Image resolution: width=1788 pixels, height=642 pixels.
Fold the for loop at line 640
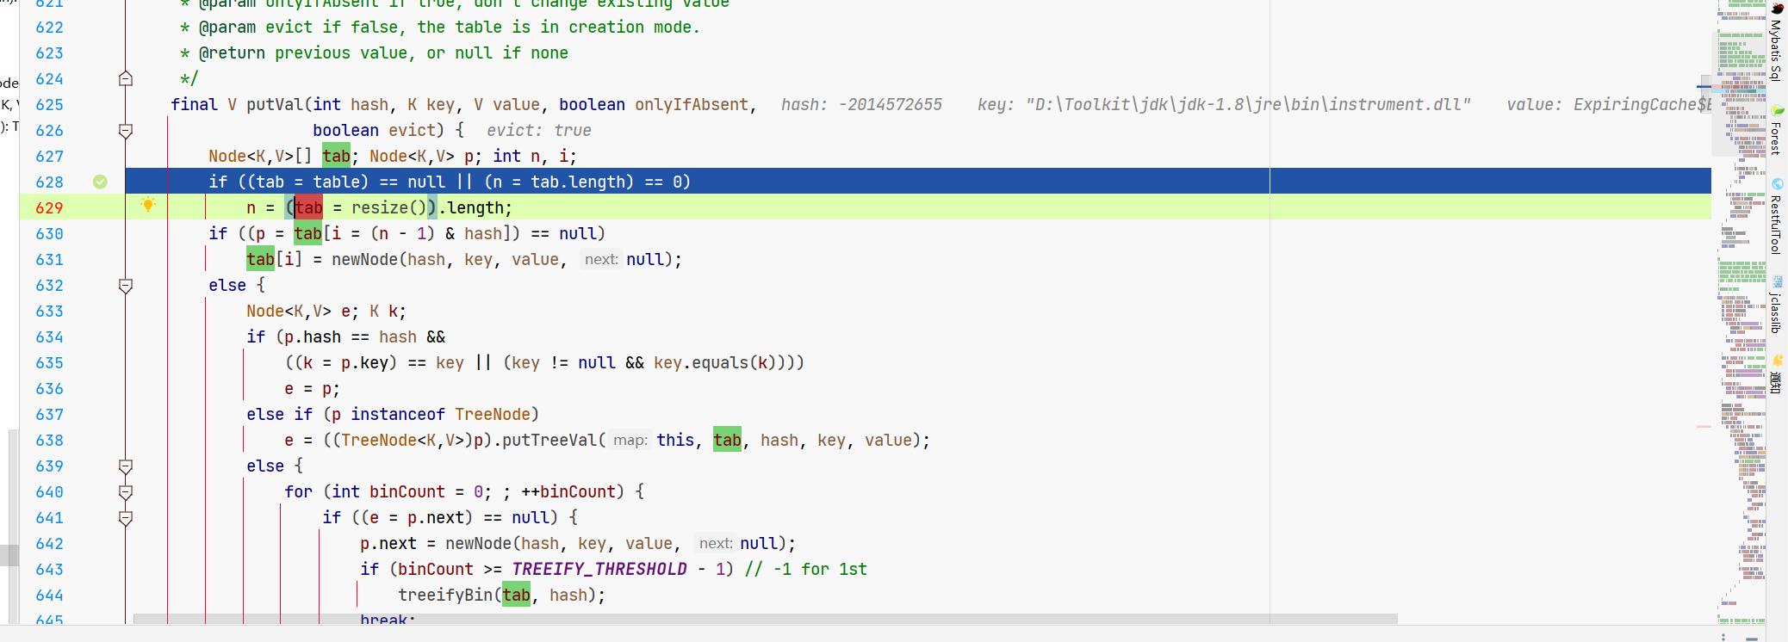[x=125, y=491]
